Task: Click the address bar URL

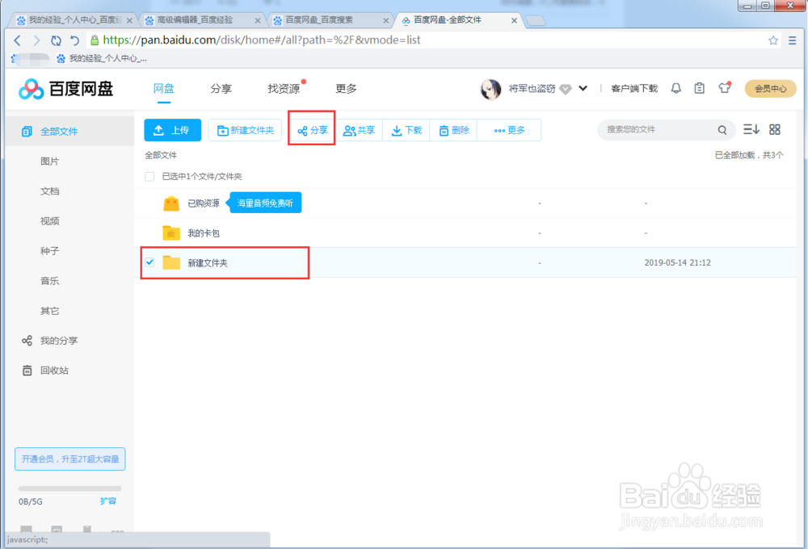Action: click(262, 40)
